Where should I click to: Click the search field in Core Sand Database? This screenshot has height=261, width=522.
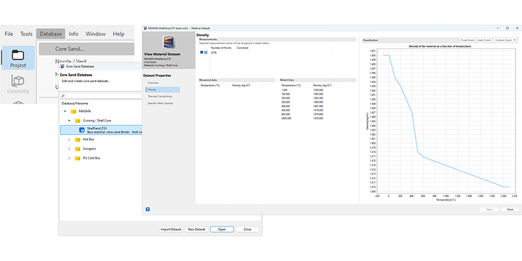[x=100, y=96]
